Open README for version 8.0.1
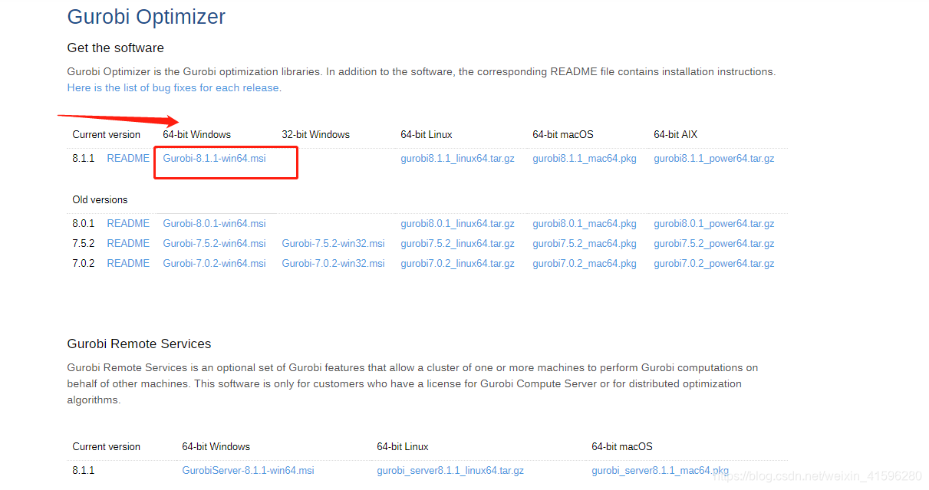 pyautogui.click(x=128, y=223)
